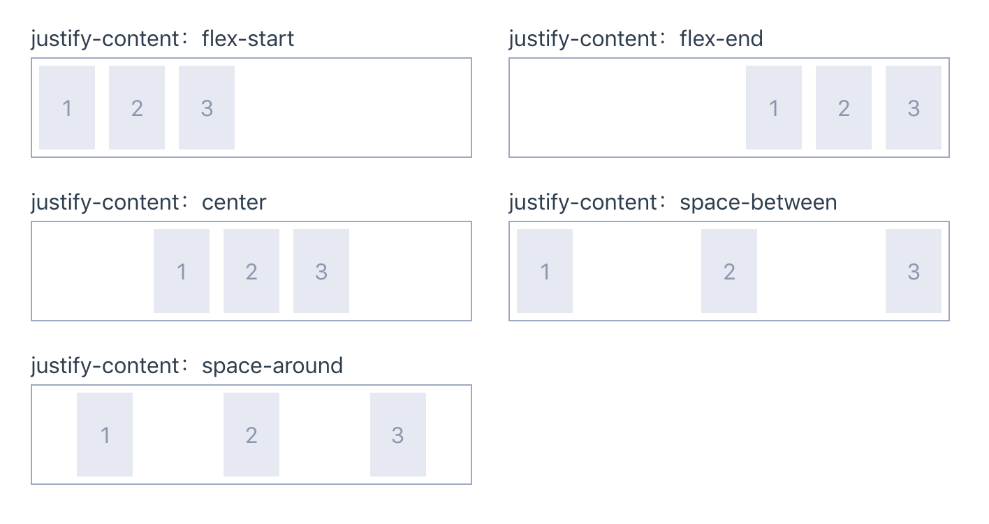Click box 1 in the space-around container
Image resolution: width=989 pixels, height=524 pixels.
[x=105, y=435]
